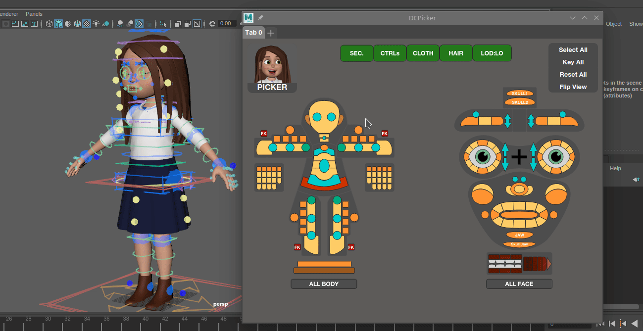Image resolution: width=643 pixels, height=331 pixels.
Task: Enable use all lights lightbulb icon
Action: point(96,23)
